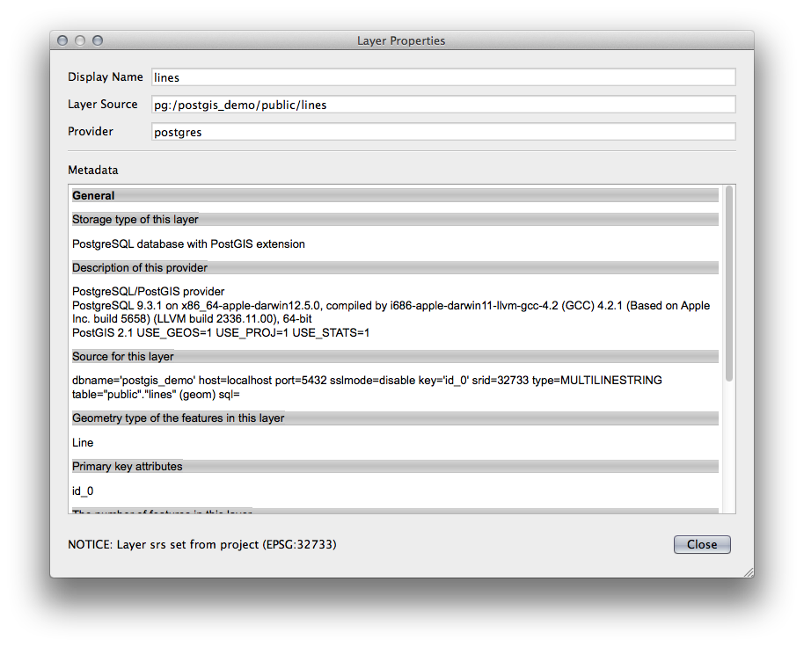Click the Source for this layer heading

122,356
